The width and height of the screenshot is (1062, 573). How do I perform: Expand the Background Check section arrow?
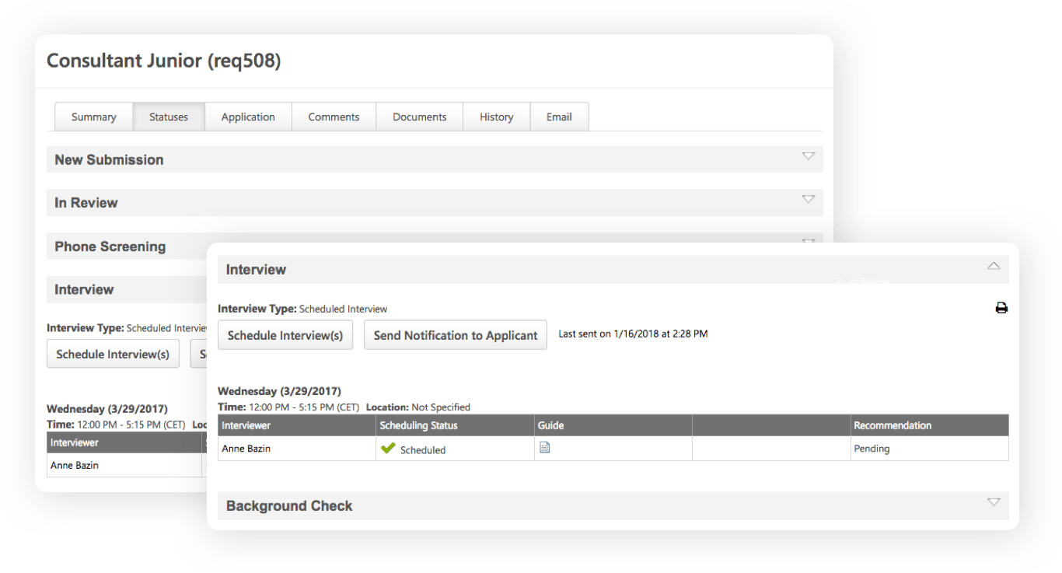(993, 502)
